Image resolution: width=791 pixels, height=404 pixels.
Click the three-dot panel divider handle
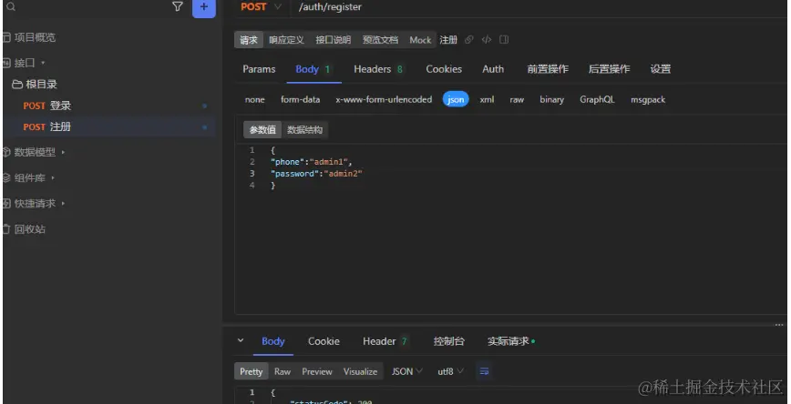[779, 325]
